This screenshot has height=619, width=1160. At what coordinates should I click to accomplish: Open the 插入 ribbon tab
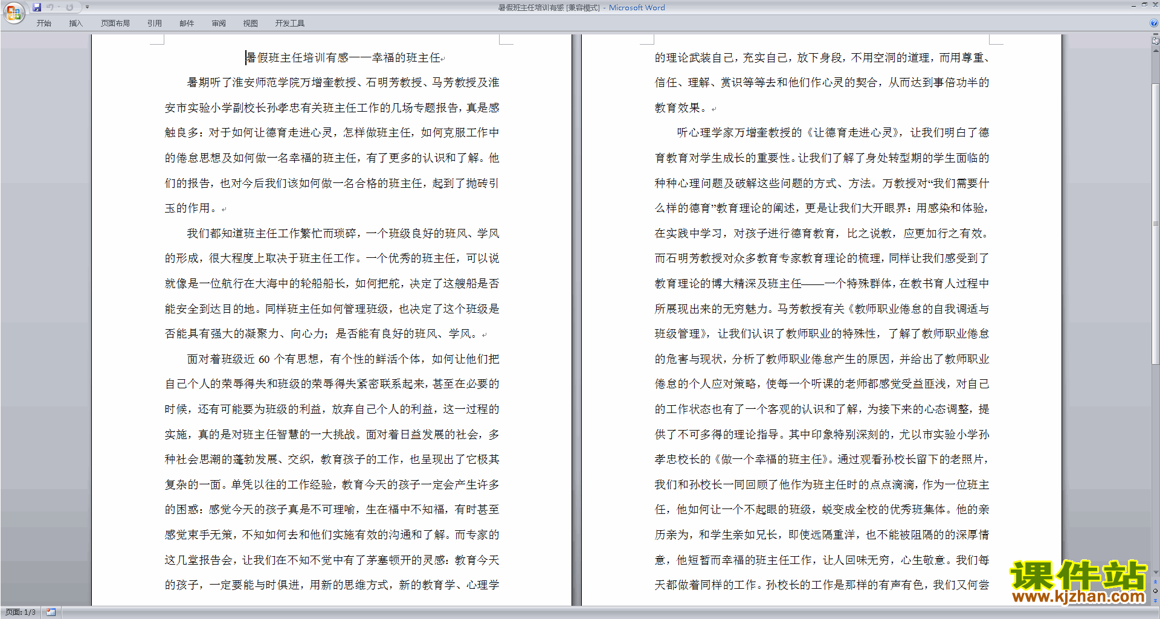point(76,24)
